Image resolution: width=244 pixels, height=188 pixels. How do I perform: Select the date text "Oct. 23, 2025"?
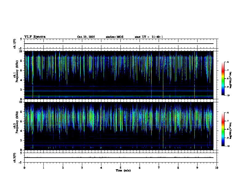pyautogui.click(x=86, y=37)
